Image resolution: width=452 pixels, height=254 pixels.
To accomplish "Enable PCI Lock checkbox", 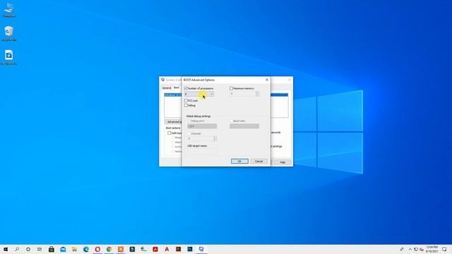I will (x=186, y=100).
